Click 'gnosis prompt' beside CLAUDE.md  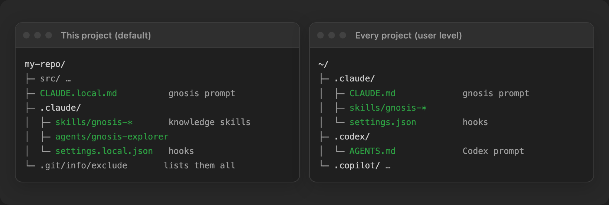click(496, 93)
